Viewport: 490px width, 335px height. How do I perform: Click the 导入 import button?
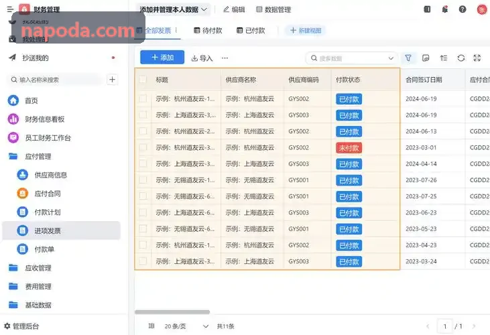pyautogui.click(x=202, y=58)
